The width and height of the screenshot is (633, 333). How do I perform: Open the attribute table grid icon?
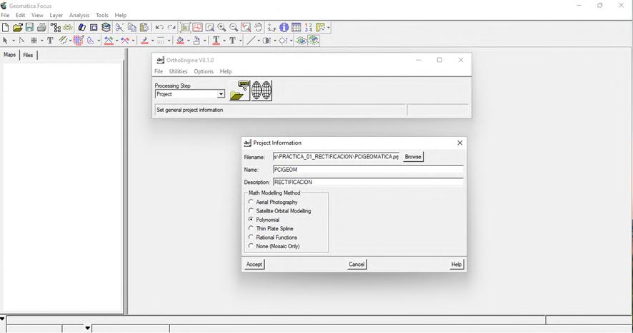click(296, 27)
